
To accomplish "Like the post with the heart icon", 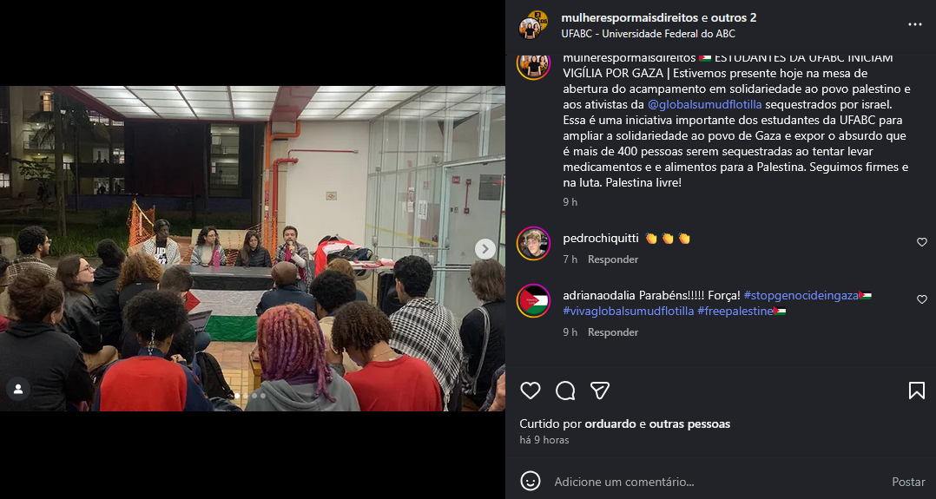I will click(530, 391).
